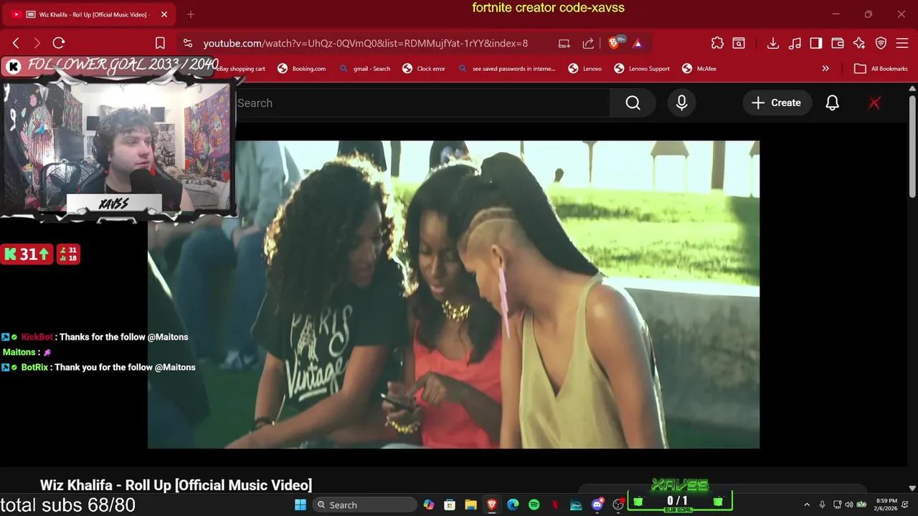The image size is (918, 516).
Task: Open the browser hamburger menu
Action: [903, 43]
